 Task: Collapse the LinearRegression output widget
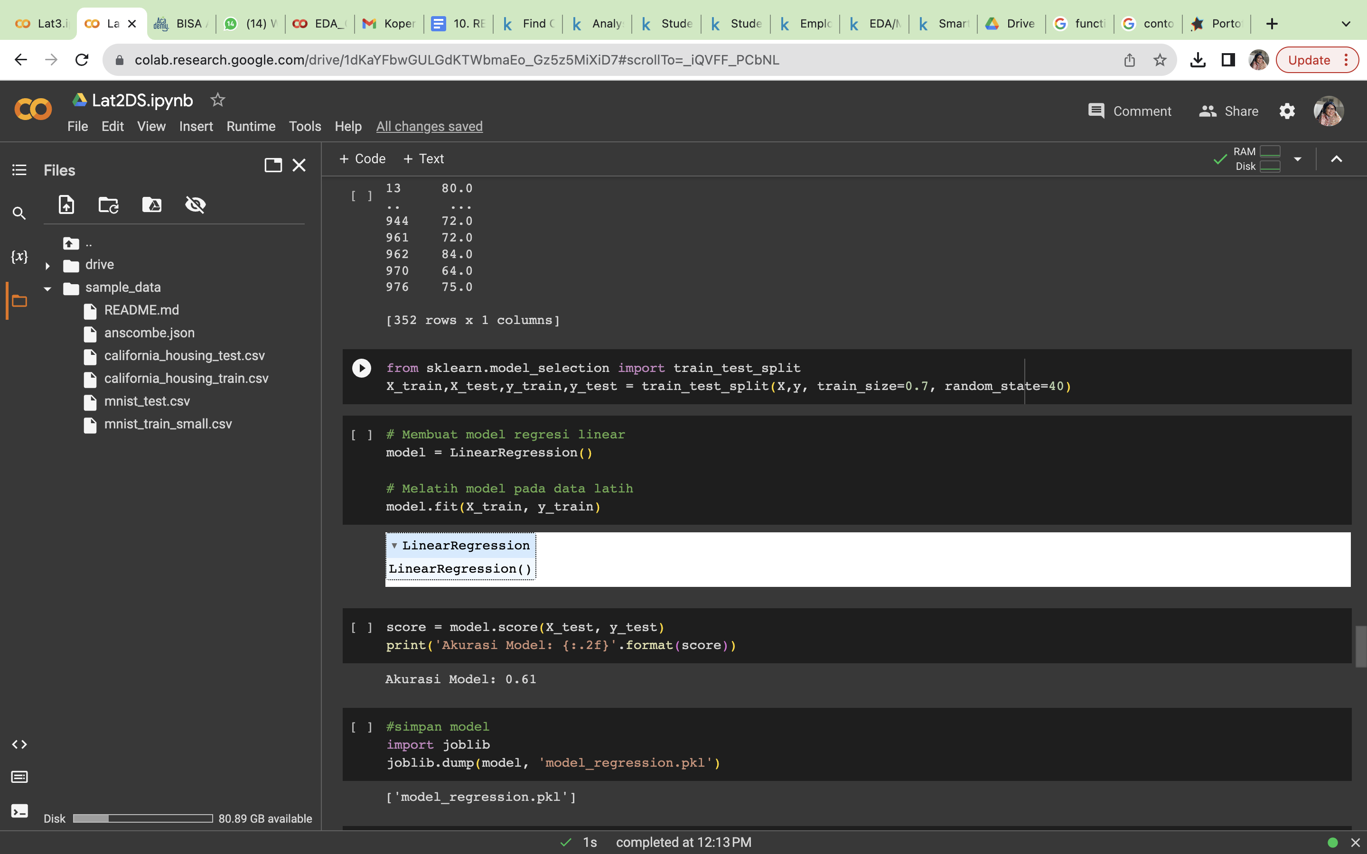coord(394,545)
